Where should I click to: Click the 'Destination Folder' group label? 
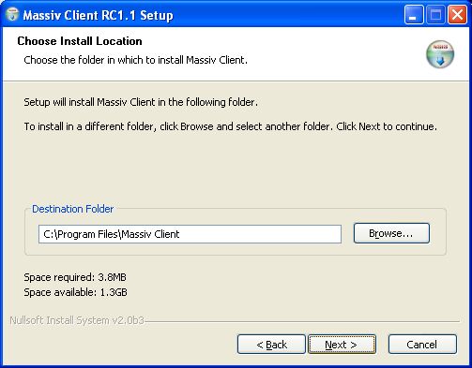click(72, 209)
